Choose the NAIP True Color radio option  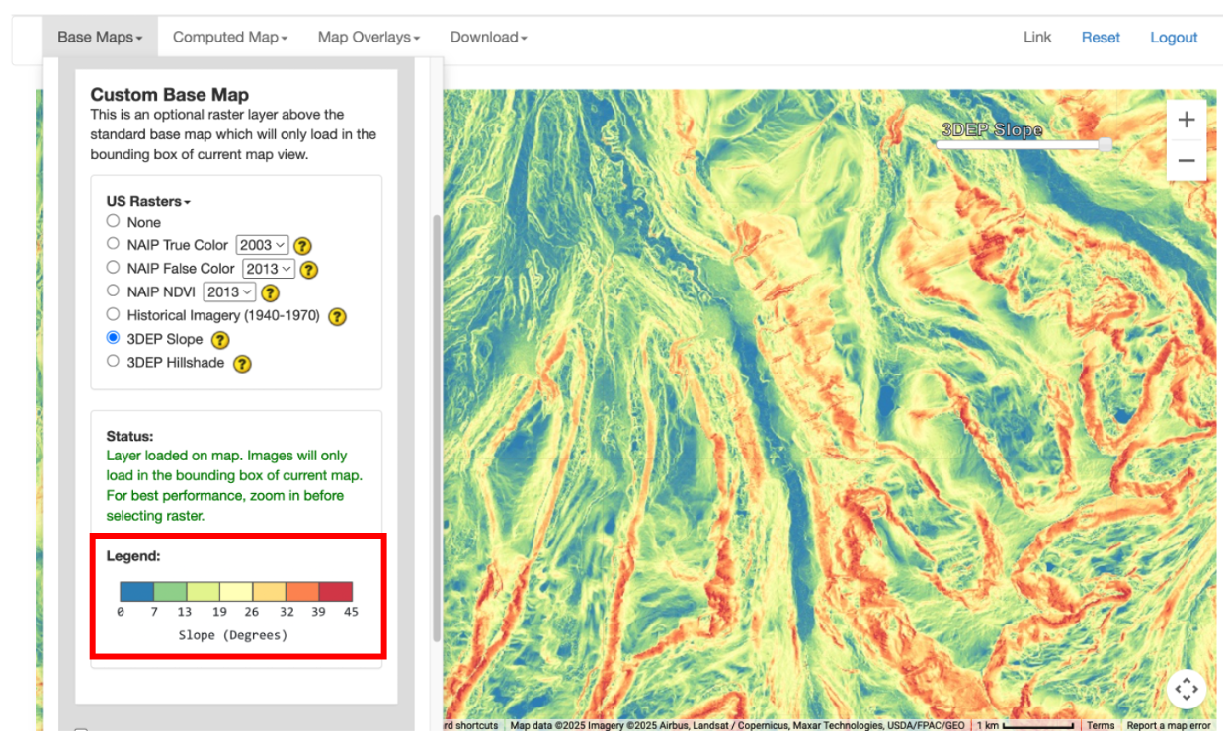113,244
